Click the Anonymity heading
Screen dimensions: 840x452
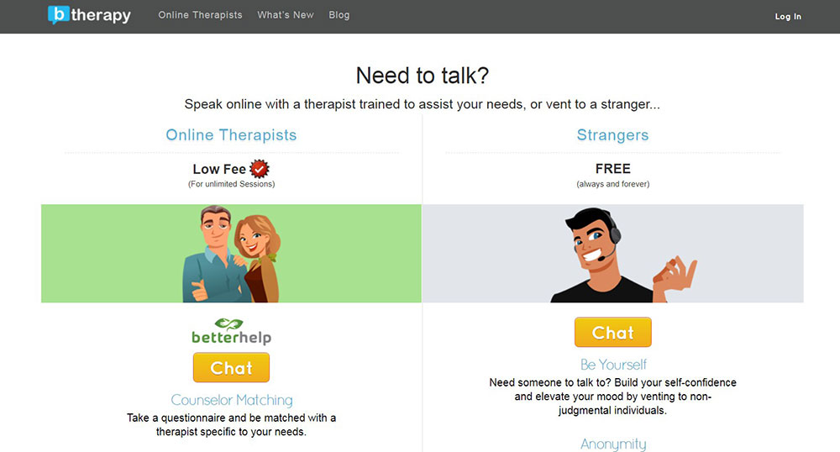[x=613, y=444]
